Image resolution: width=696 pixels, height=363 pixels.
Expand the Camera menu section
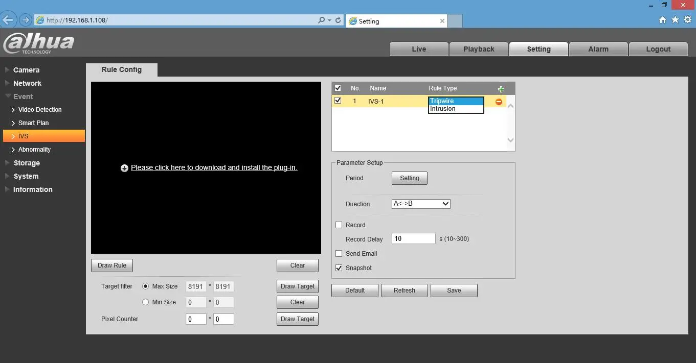pos(26,70)
